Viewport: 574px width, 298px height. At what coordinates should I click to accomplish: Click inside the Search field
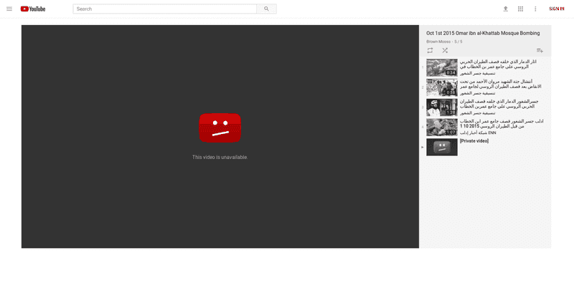165,9
